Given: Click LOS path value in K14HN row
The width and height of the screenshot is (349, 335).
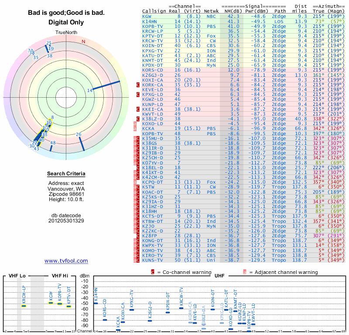Looking at the screenshot, I should point(279,21).
